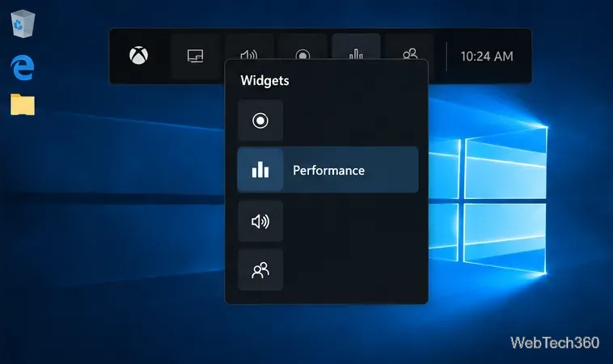Image resolution: width=613 pixels, height=364 pixels.
Task: Click the Widgets heading text
Action: coord(264,81)
